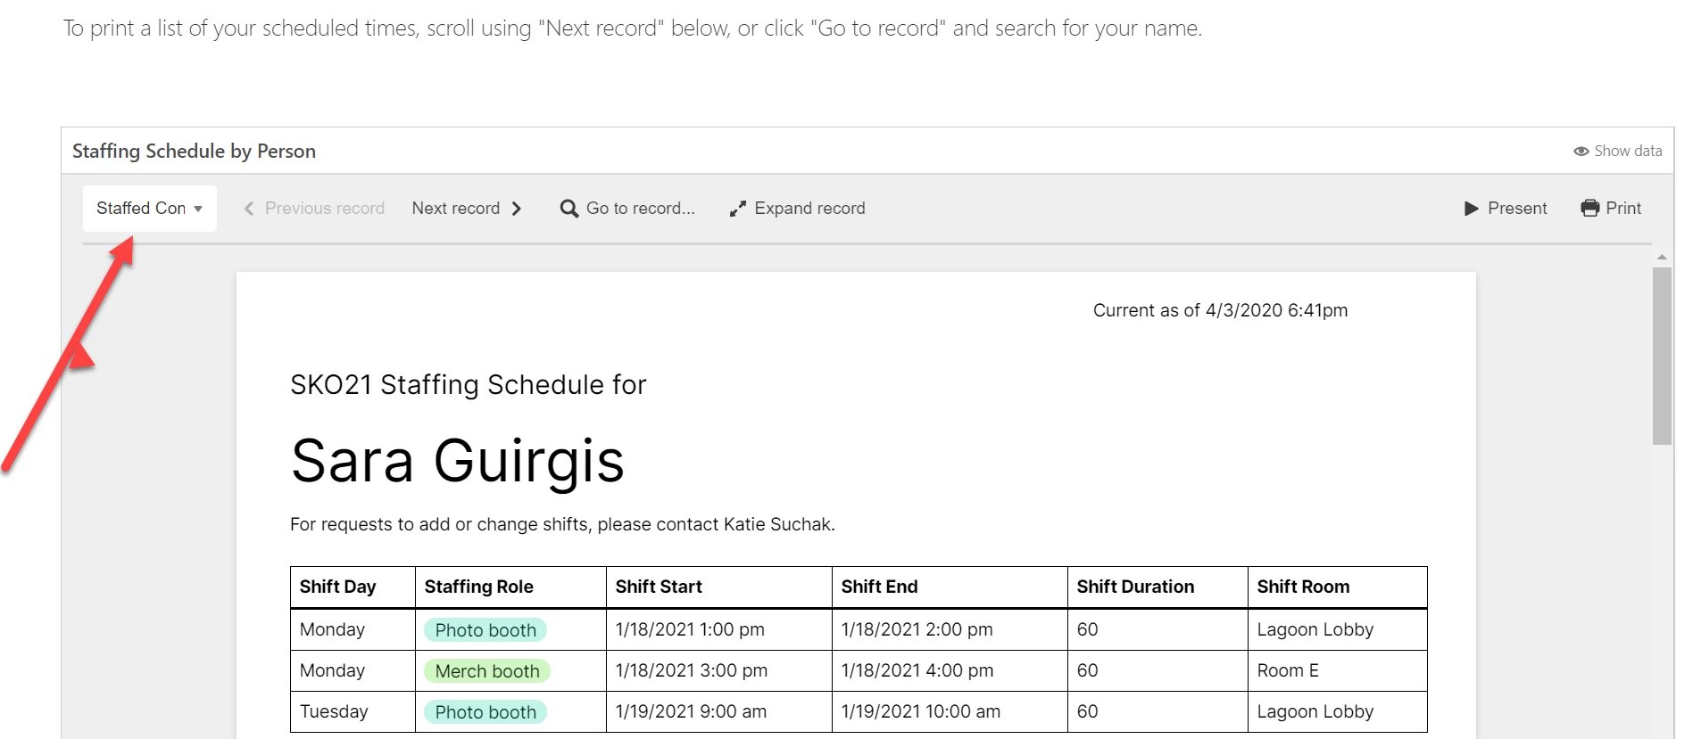Click scrollbar up arrow
The height and width of the screenshot is (739, 1701).
1662,257
